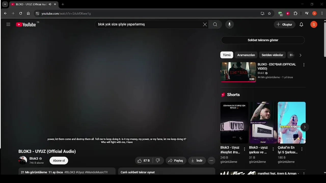Click the red lightning extension icon
This screenshot has width=326, height=183.
[288, 13]
